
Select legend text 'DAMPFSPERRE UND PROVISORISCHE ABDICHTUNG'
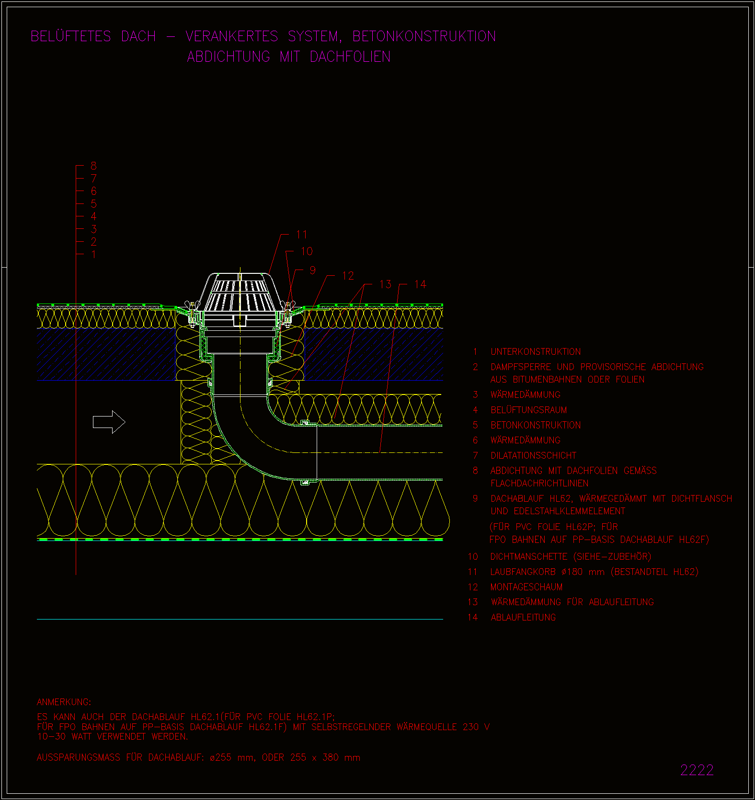(597, 367)
